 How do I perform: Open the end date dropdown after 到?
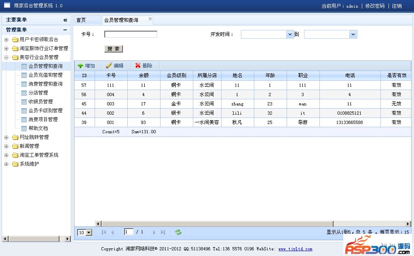353,34
